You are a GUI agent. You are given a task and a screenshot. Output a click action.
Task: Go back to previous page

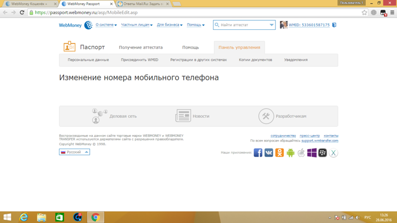pyautogui.click(x=5, y=12)
